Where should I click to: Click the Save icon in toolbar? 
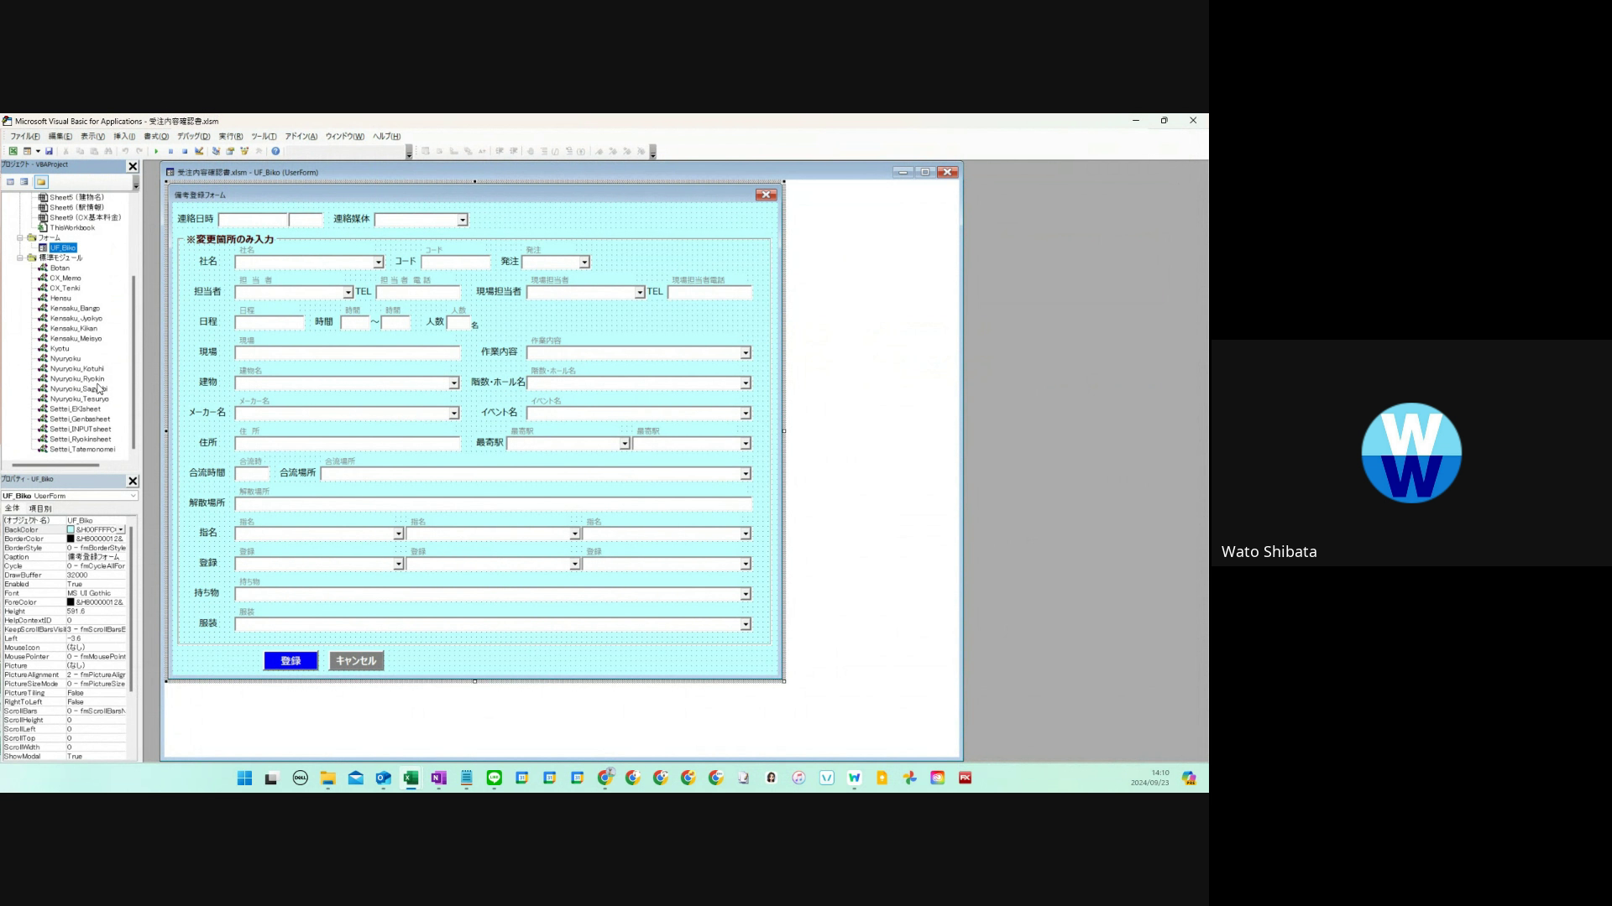click(49, 151)
